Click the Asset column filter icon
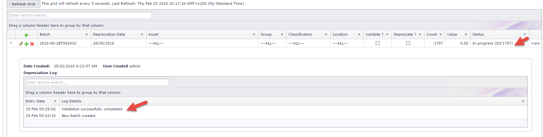This screenshot has height=137, width=543. pos(254,35)
